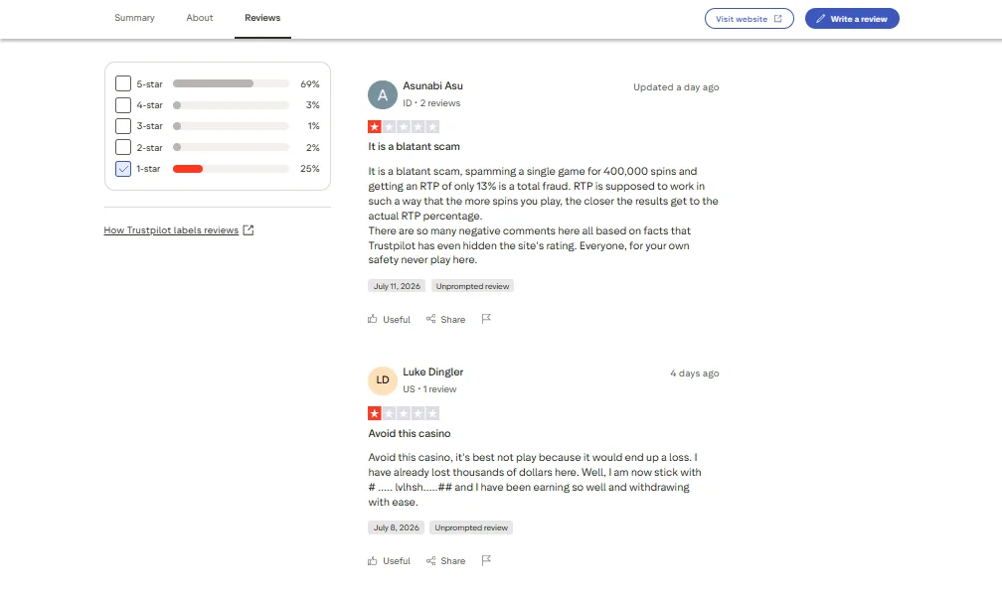Click the 5-star rating bar

click(231, 83)
